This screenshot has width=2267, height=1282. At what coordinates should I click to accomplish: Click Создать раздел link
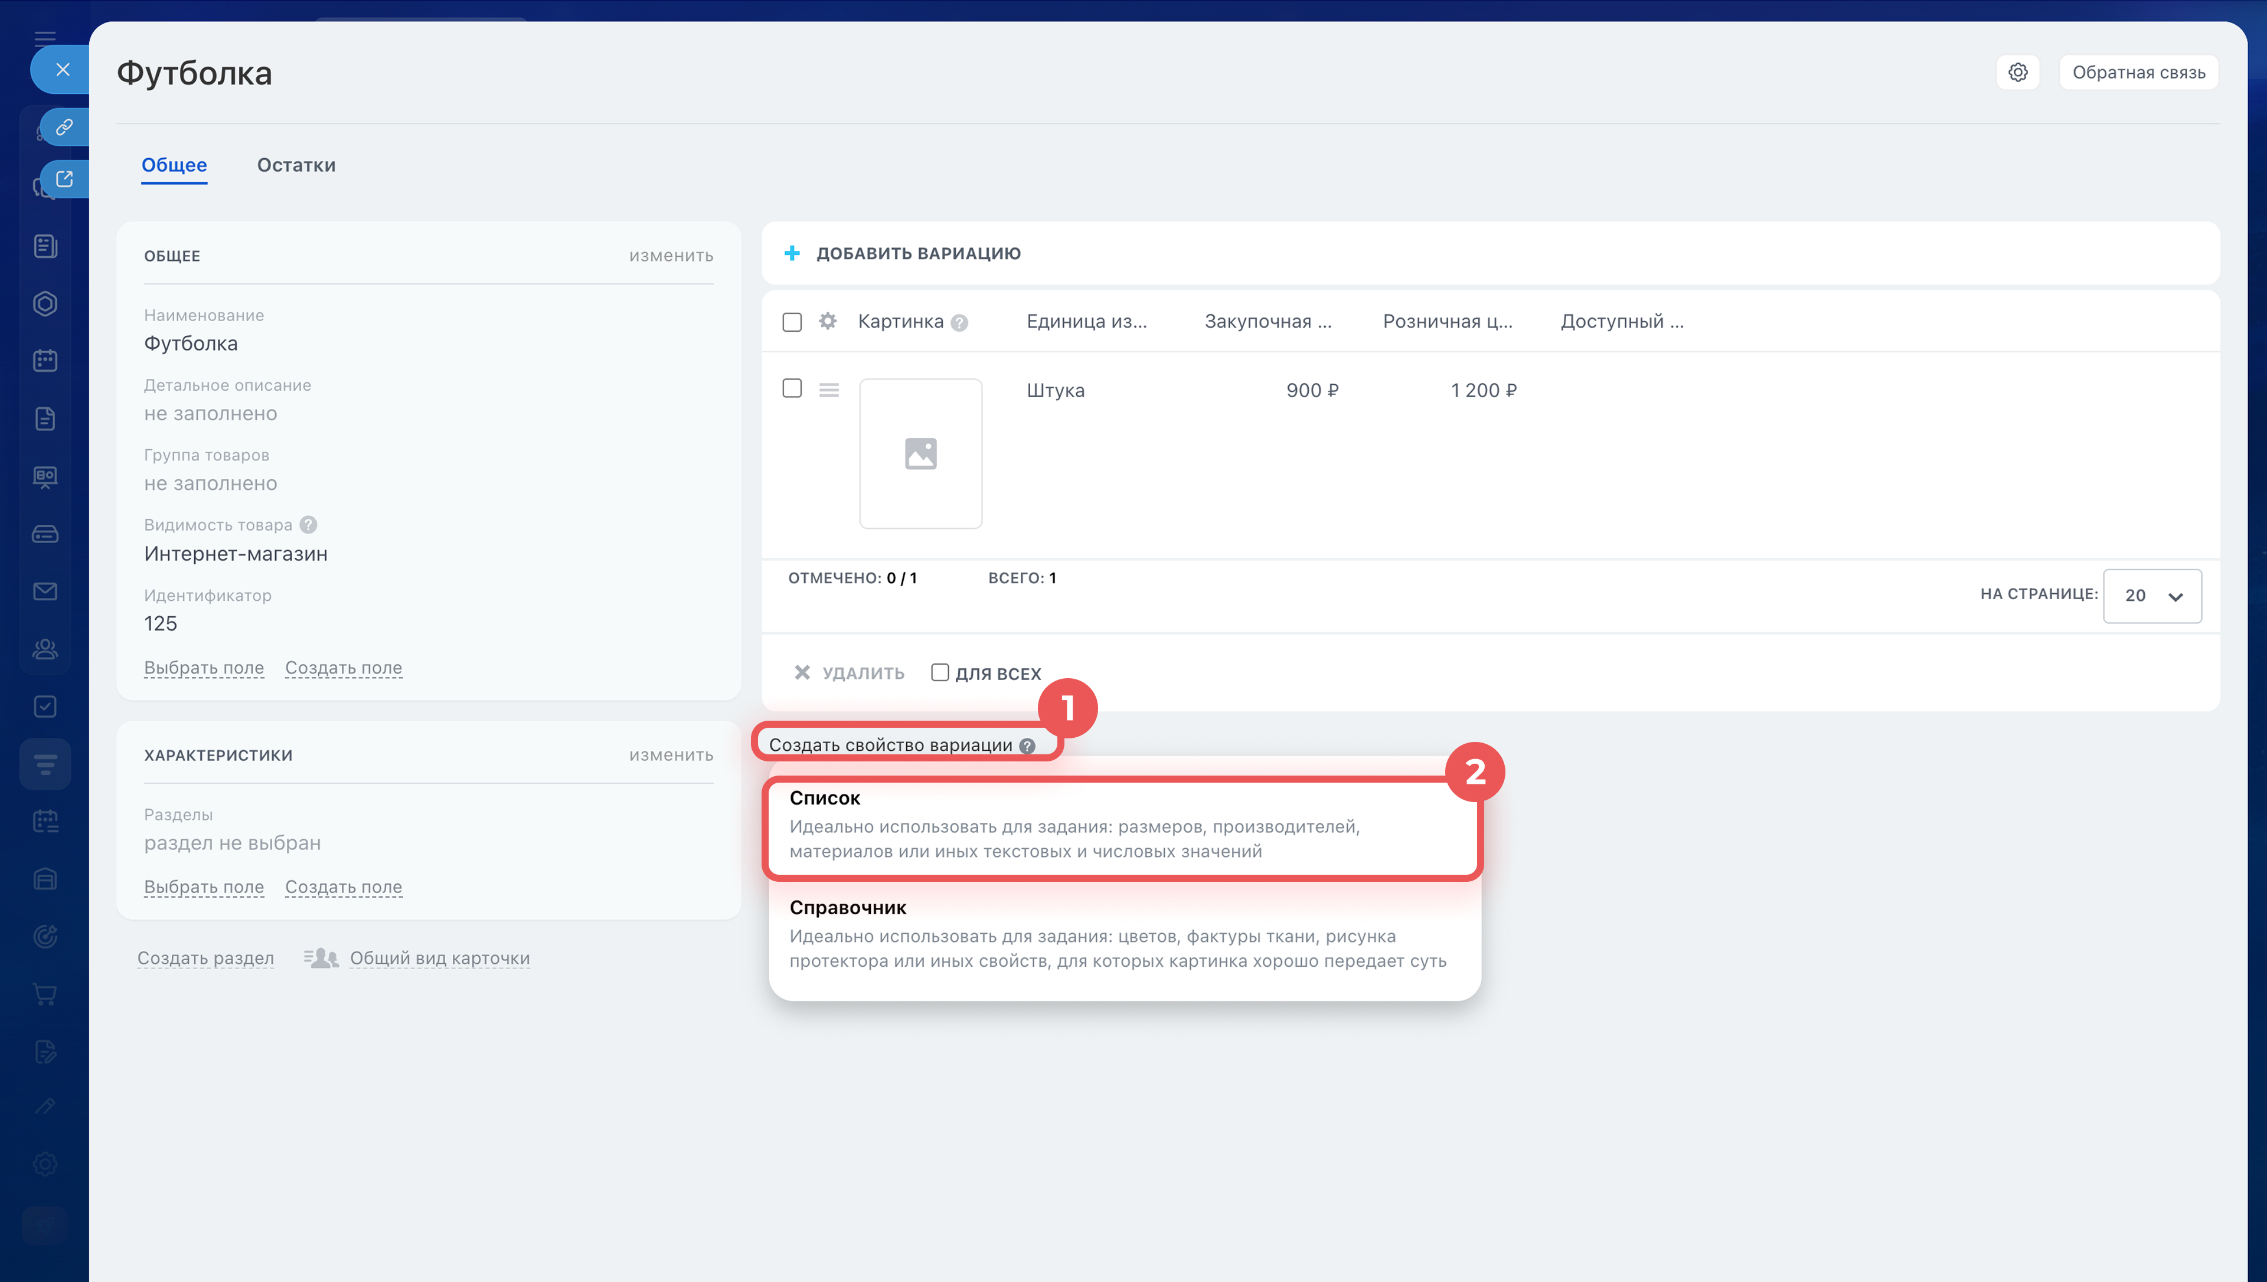click(205, 958)
